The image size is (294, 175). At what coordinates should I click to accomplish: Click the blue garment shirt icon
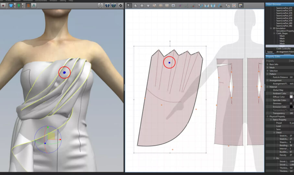click(x=11, y=6)
